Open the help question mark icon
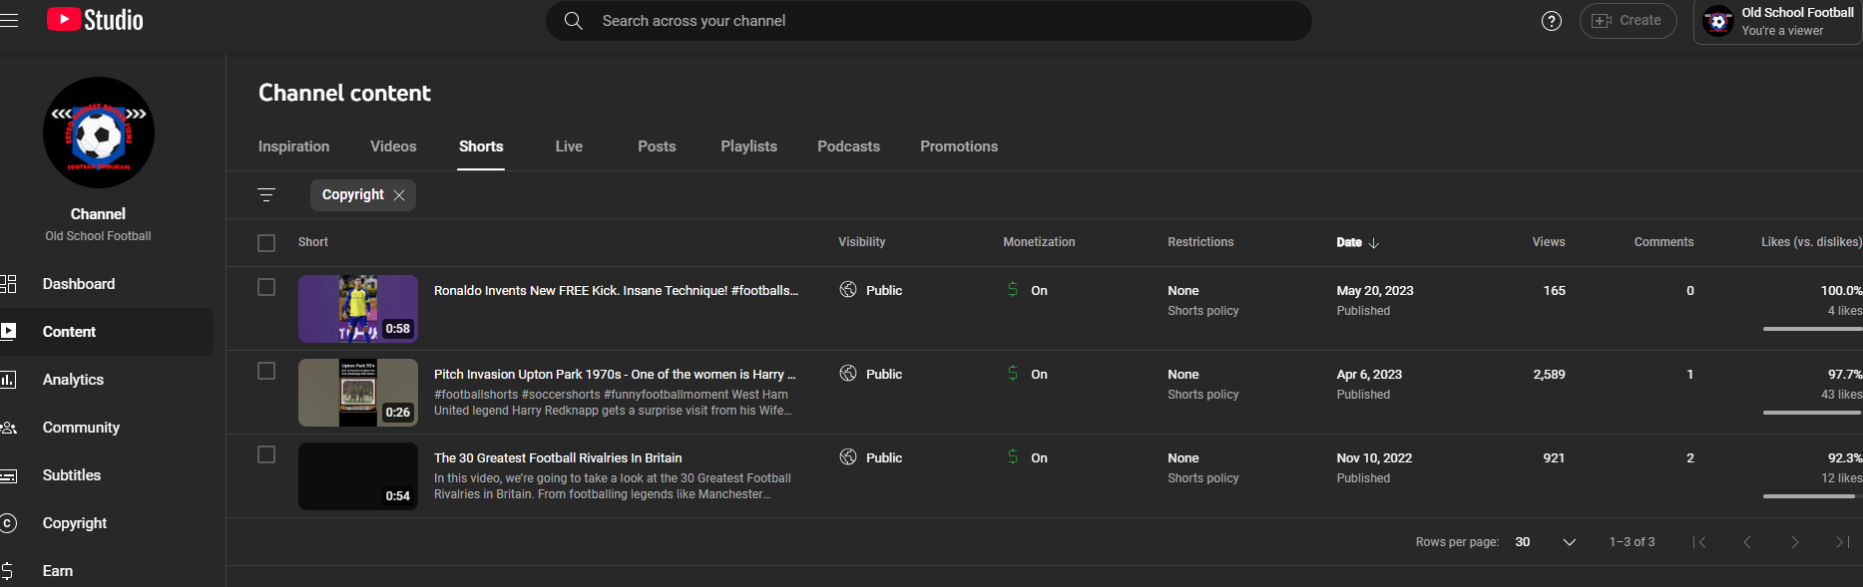 pos(1552,21)
